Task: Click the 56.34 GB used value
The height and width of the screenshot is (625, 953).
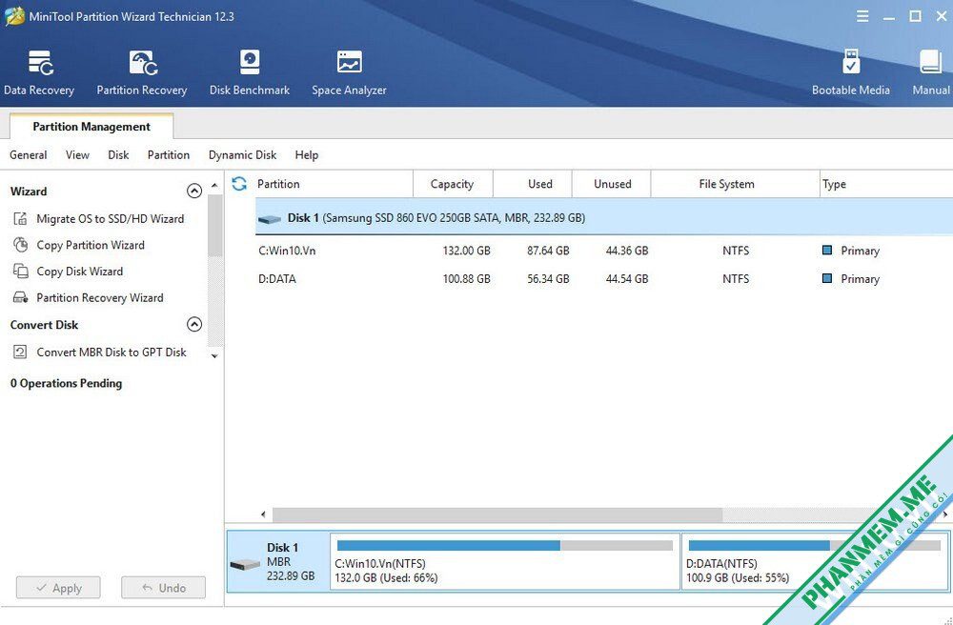Action: point(548,279)
